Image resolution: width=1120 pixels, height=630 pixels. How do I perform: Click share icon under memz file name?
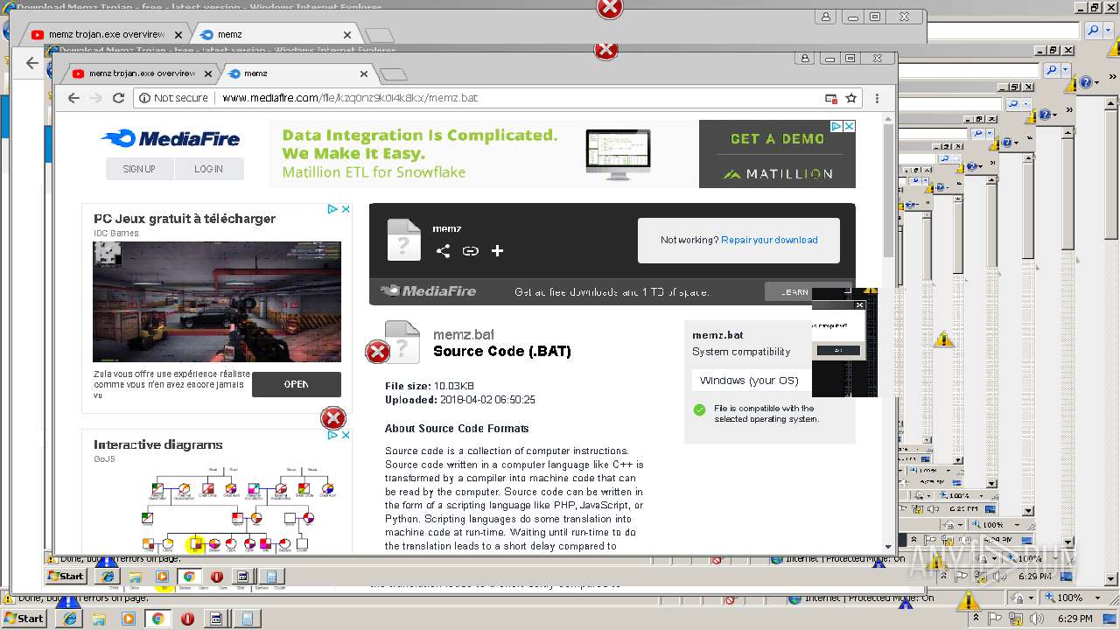pyautogui.click(x=443, y=251)
